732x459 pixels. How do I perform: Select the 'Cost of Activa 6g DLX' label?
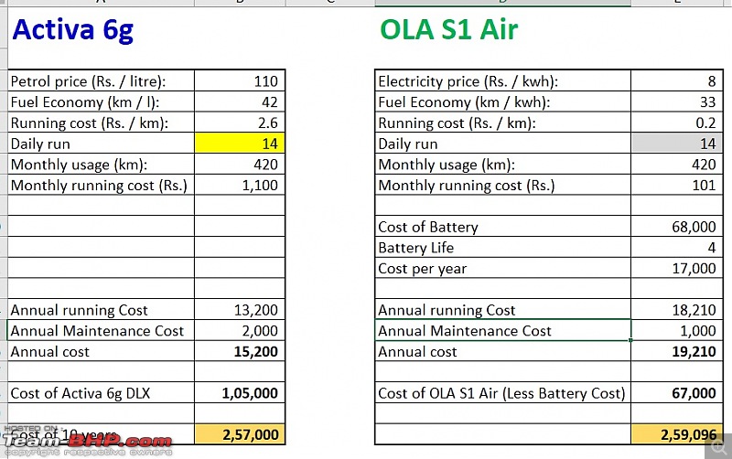[101, 393]
